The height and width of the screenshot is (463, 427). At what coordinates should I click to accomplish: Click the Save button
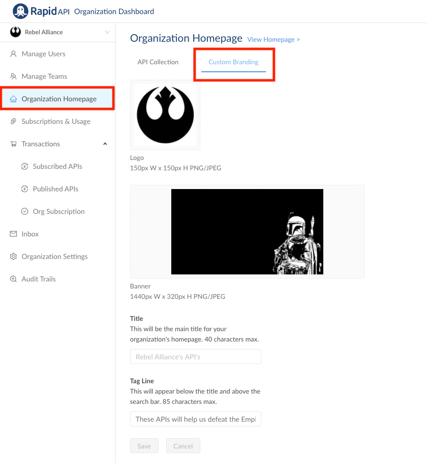[x=144, y=446]
